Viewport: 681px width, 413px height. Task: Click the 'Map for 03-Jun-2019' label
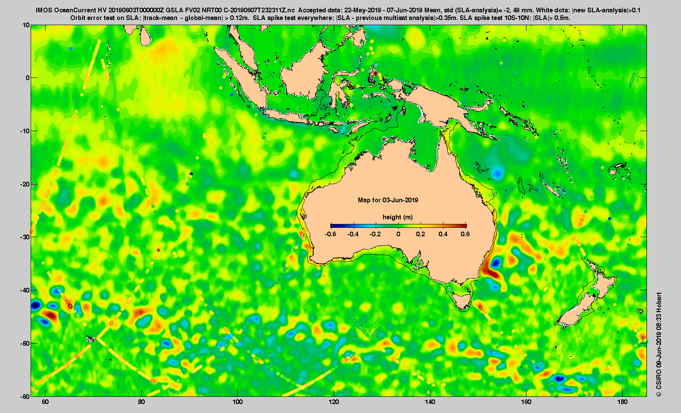click(388, 200)
